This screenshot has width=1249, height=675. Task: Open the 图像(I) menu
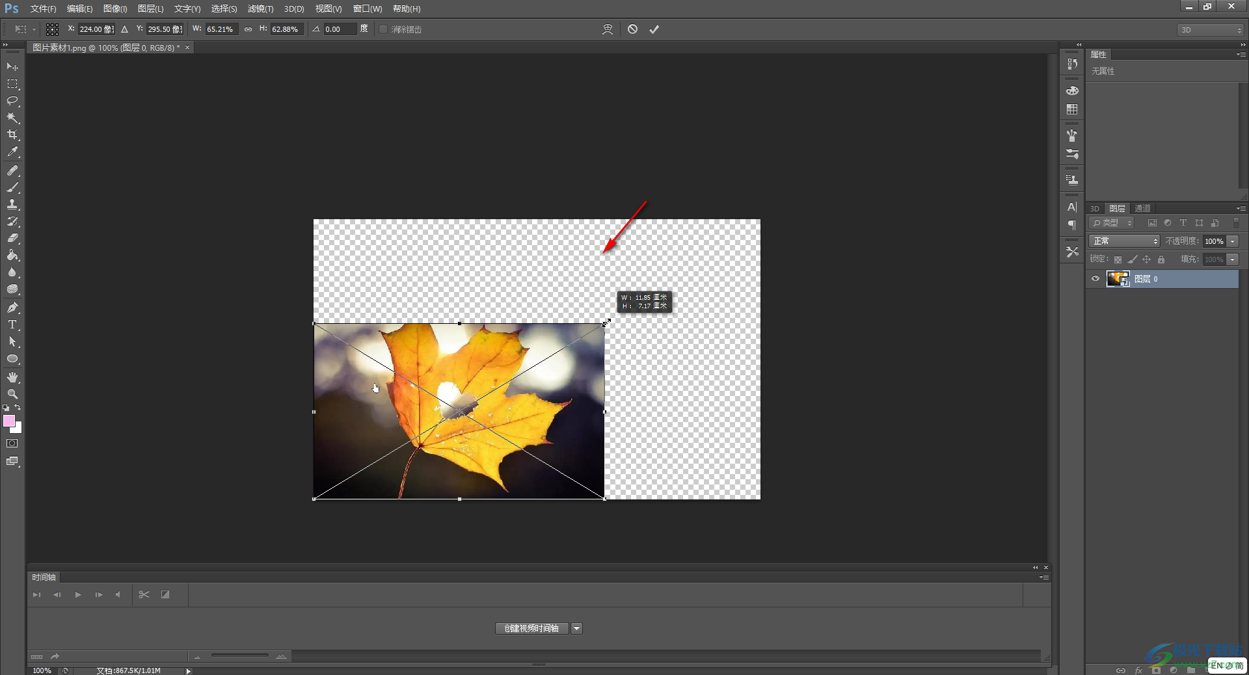[x=115, y=9]
